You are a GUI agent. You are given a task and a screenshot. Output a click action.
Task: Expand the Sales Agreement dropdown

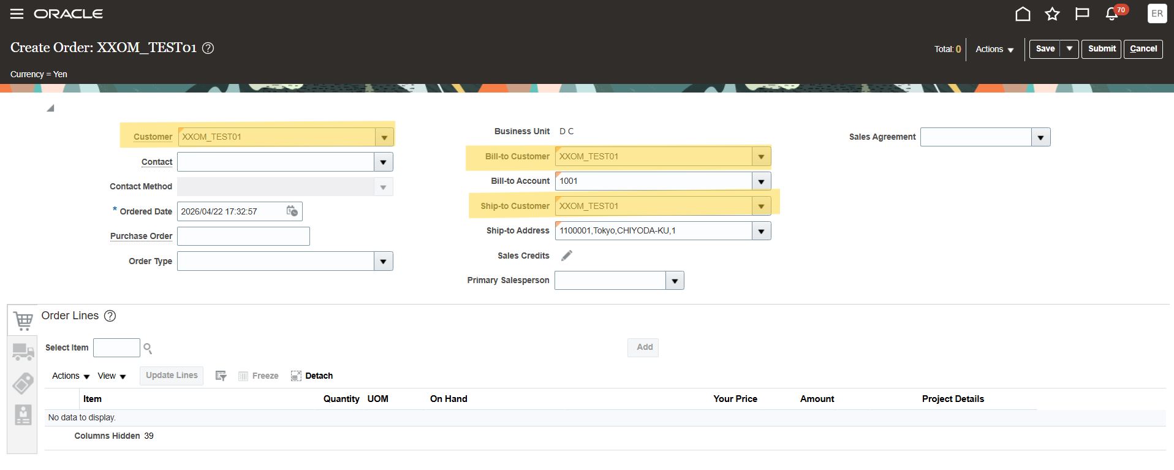click(1040, 137)
